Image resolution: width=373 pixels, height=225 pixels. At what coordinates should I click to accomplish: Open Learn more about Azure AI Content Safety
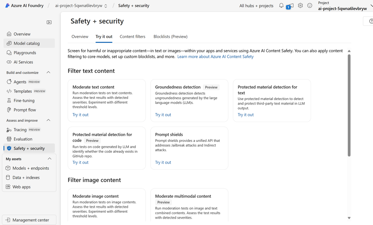pyautogui.click(x=215, y=57)
